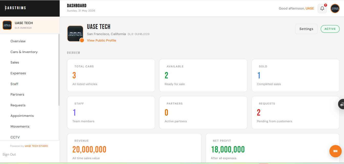344x164 pixels.
Task: Open the Requests stat card
Action: (x=296, y=112)
